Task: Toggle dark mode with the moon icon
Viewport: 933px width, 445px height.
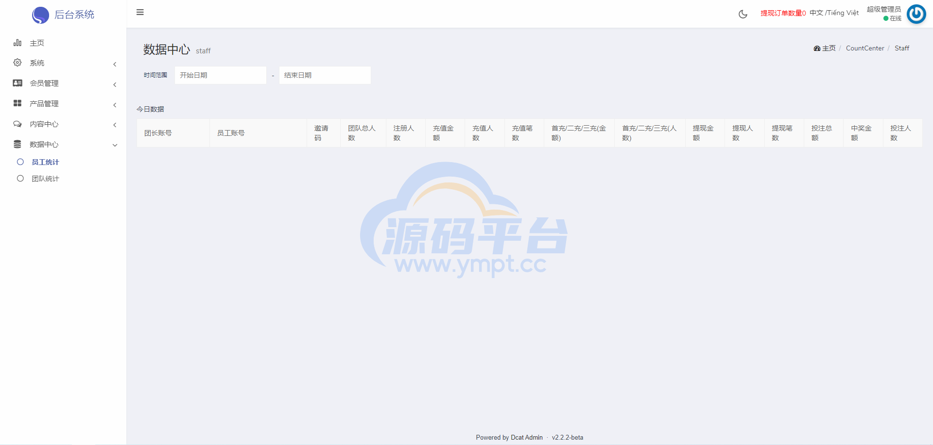Action: click(743, 14)
